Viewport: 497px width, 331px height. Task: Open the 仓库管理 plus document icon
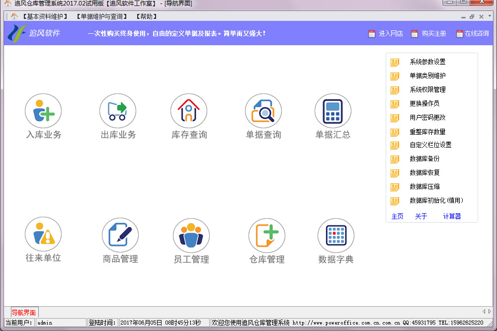267,236
